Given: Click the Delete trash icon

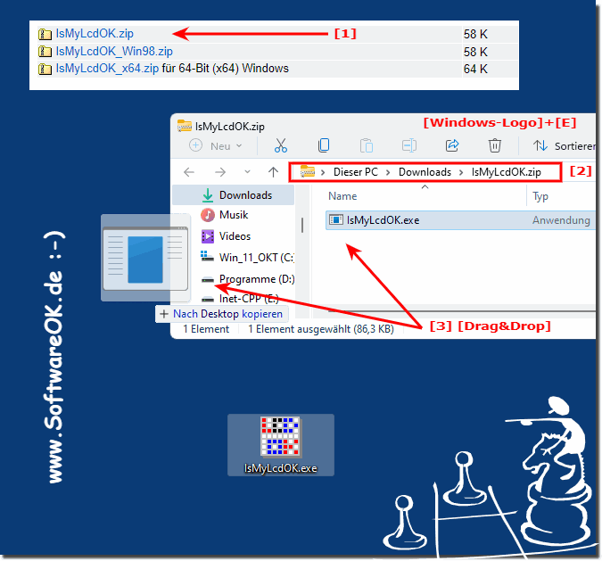Looking at the screenshot, I should pyautogui.click(x=494, y=145).
